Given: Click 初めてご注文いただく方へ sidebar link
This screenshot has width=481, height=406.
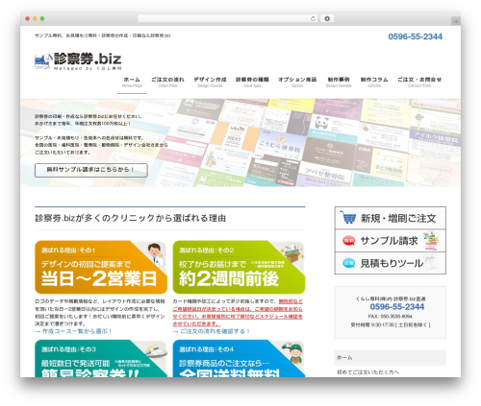Looking at the screenshot, I should click(367, 372).
